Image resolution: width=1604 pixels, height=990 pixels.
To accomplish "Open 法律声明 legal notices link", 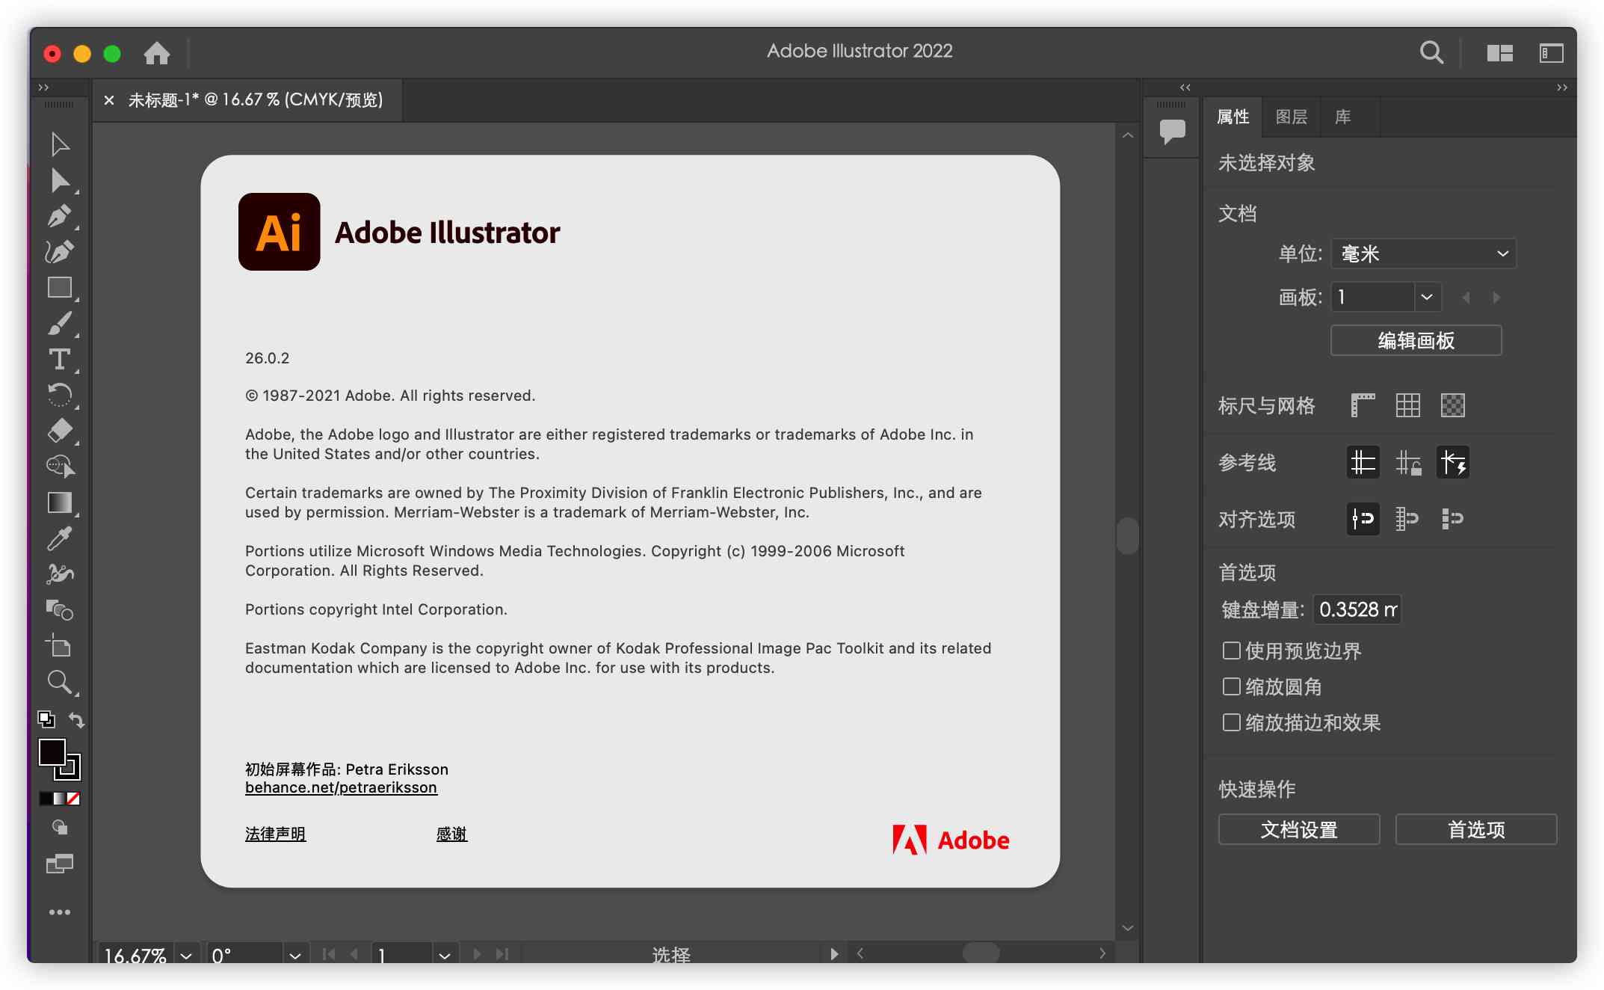I will (x=275, y=834).
